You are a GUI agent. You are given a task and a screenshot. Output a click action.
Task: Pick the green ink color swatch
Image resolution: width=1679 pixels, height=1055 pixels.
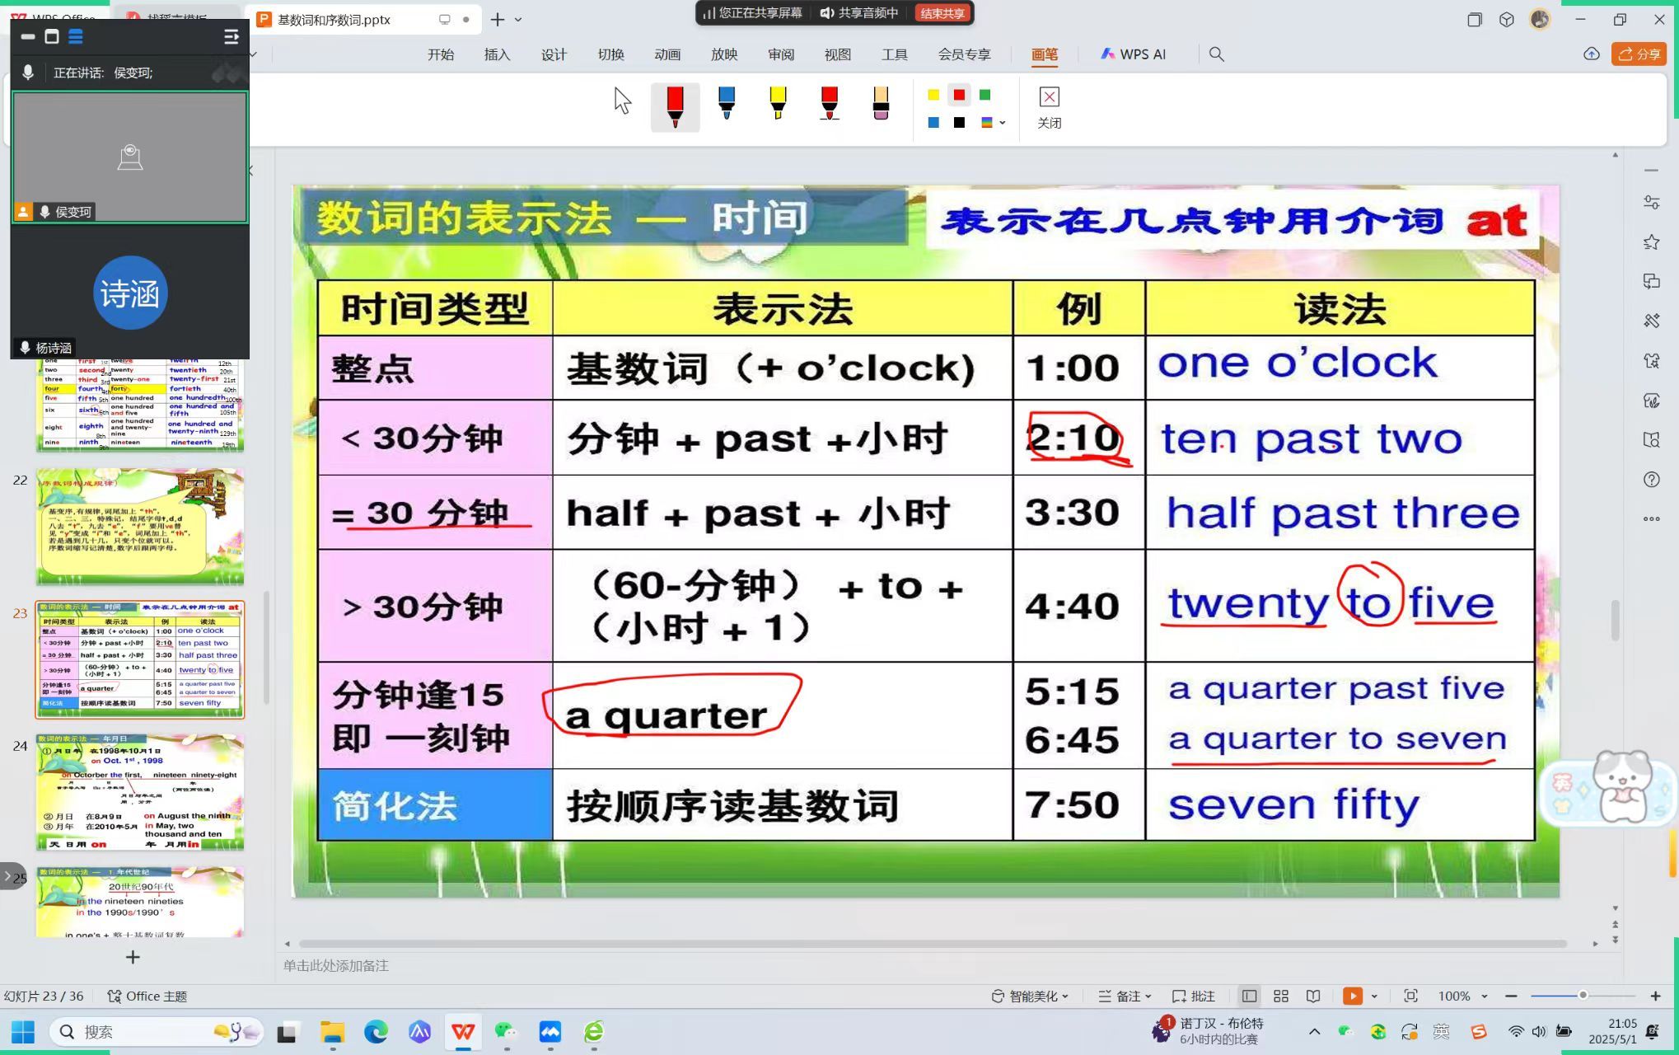click(x=984, y=95)
